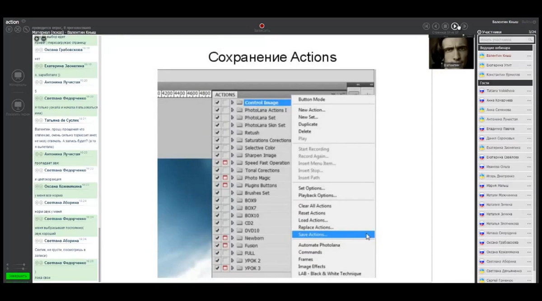Expand the Saturations Corections set

pyautogui.click(x=233, y=140)
